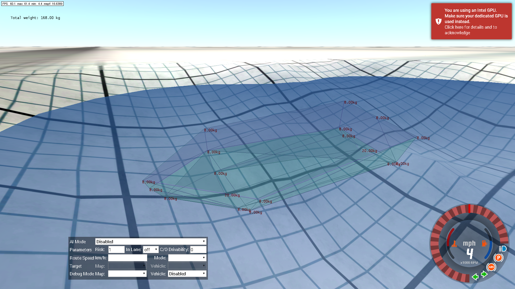Click the x1000 RPM label

pyautogui.click(x=469, y=263)
